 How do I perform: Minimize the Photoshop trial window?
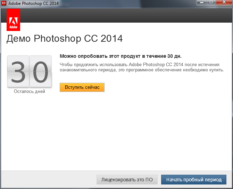[x=202, y=2]
